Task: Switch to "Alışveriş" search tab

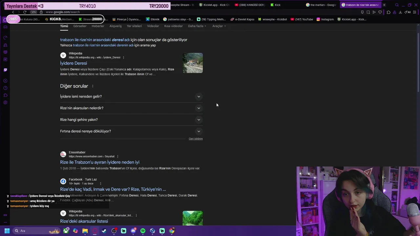Action: pyautogui.click(x=115, y=26)
